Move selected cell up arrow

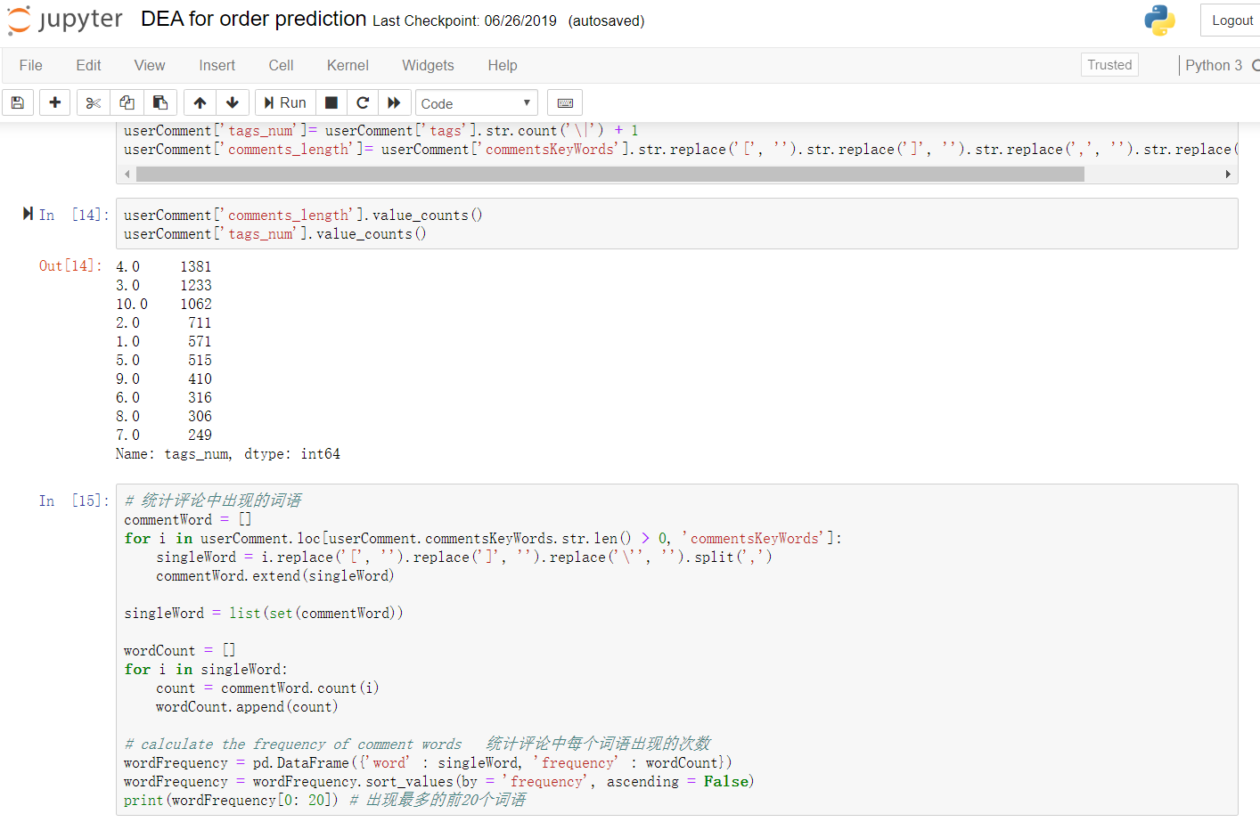(x=200, y=102)
